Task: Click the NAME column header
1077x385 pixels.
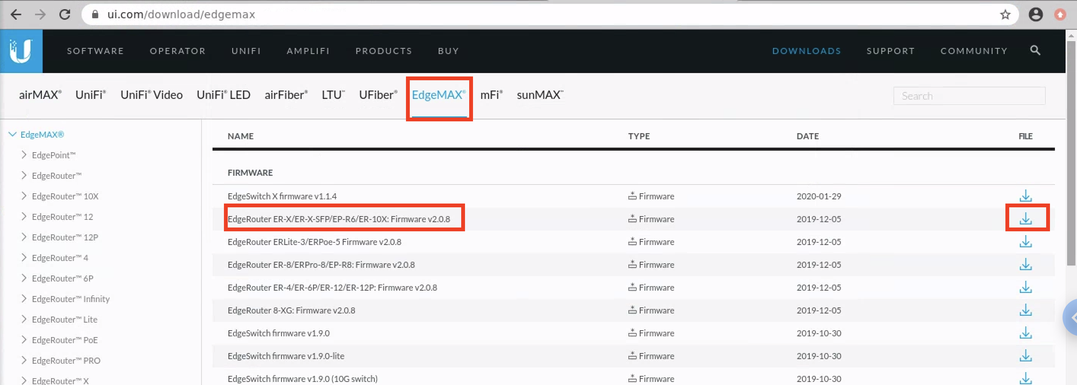Action: 240,136
